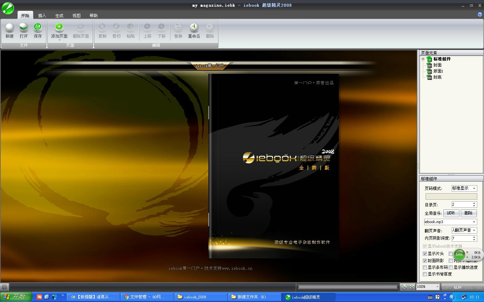Click the Internet Explorer quick launch icon
Viewport: 484px width, 302px height.
click(x=47, y=297)
